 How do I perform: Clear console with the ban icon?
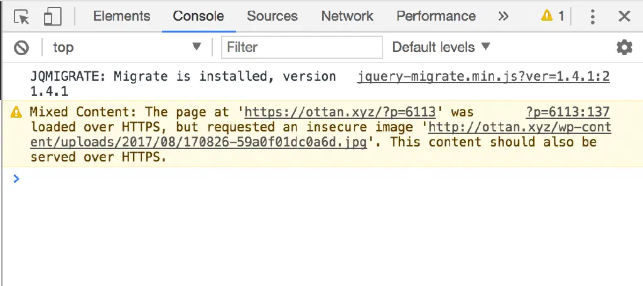(x=22, y=47)
